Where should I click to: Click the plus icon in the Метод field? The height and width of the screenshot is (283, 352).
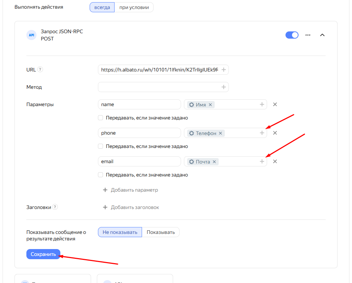(x=224, y=87)
